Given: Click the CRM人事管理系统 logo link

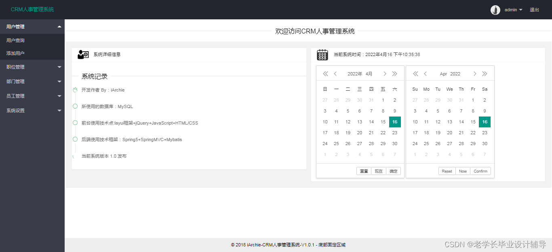Looking at the screenshot, I should 32,9.
